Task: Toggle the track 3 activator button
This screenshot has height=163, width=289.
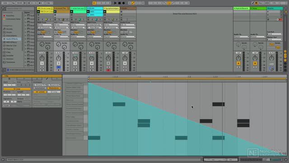Action: [75, 63]
